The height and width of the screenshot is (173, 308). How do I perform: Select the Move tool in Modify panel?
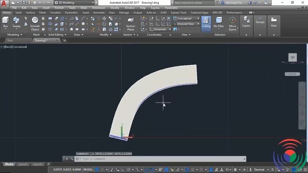[x=104, y=18]
